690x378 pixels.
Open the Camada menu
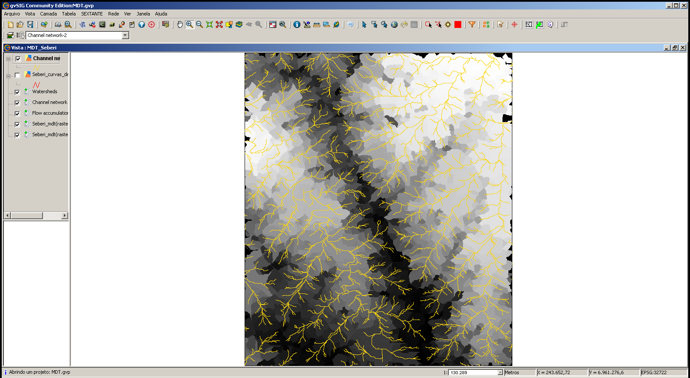[48, 14]
